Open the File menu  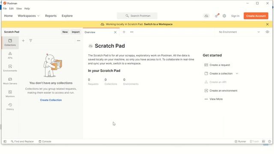5,9
